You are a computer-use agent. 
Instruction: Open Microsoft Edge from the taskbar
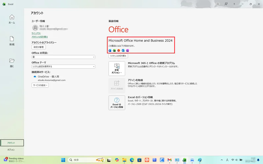click(132, 160)
